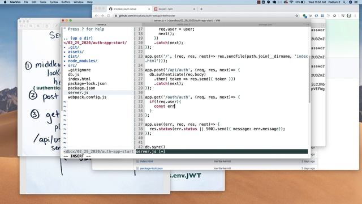Open Chrome's three-dot menu

(x=355, y=16)
